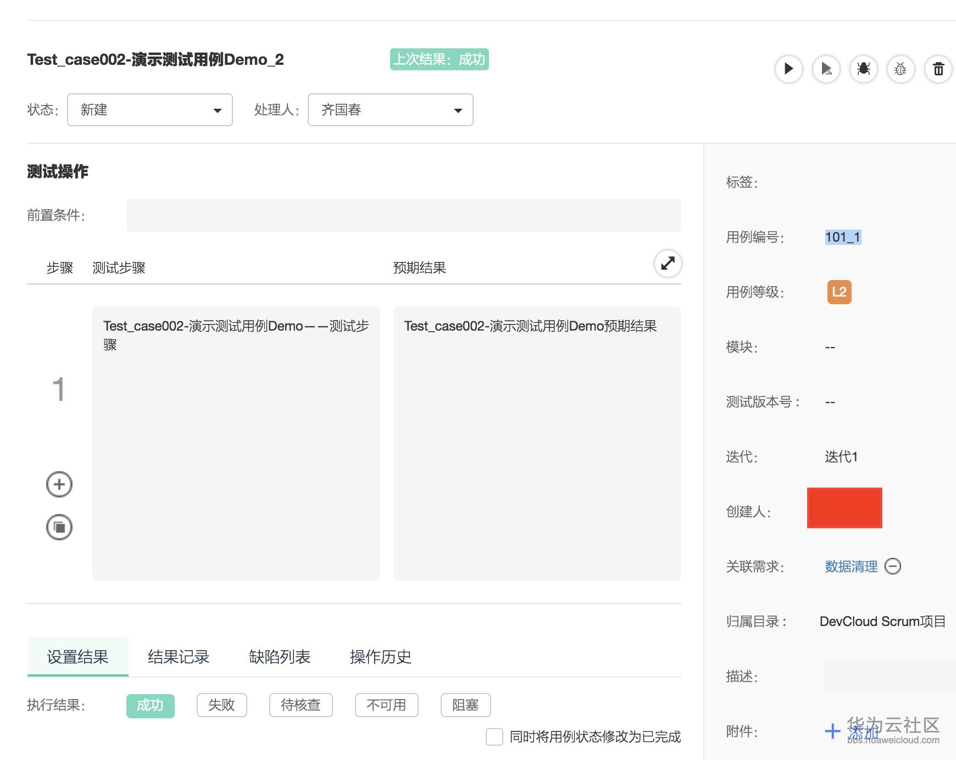Select 失败 as execution result

[222, 706]
